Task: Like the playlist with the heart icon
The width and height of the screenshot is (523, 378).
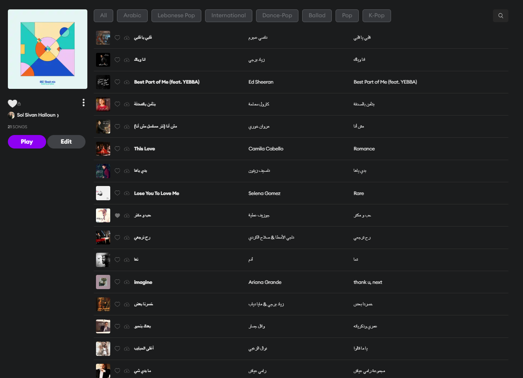Action: pyautogui.click(x=12, y=103)
